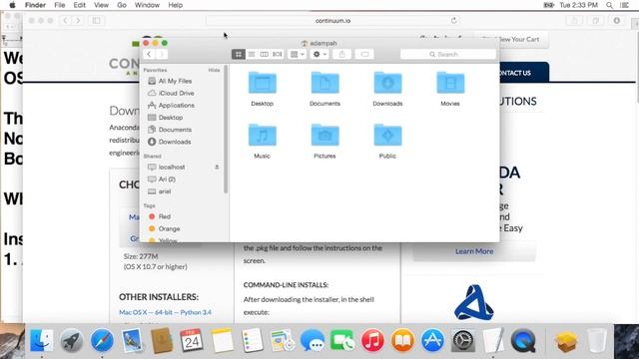Open the Movies folder icon
Image resolution: width=639 pixels, height=359 pixels.
pyautogui.click(x=450, y=83)
